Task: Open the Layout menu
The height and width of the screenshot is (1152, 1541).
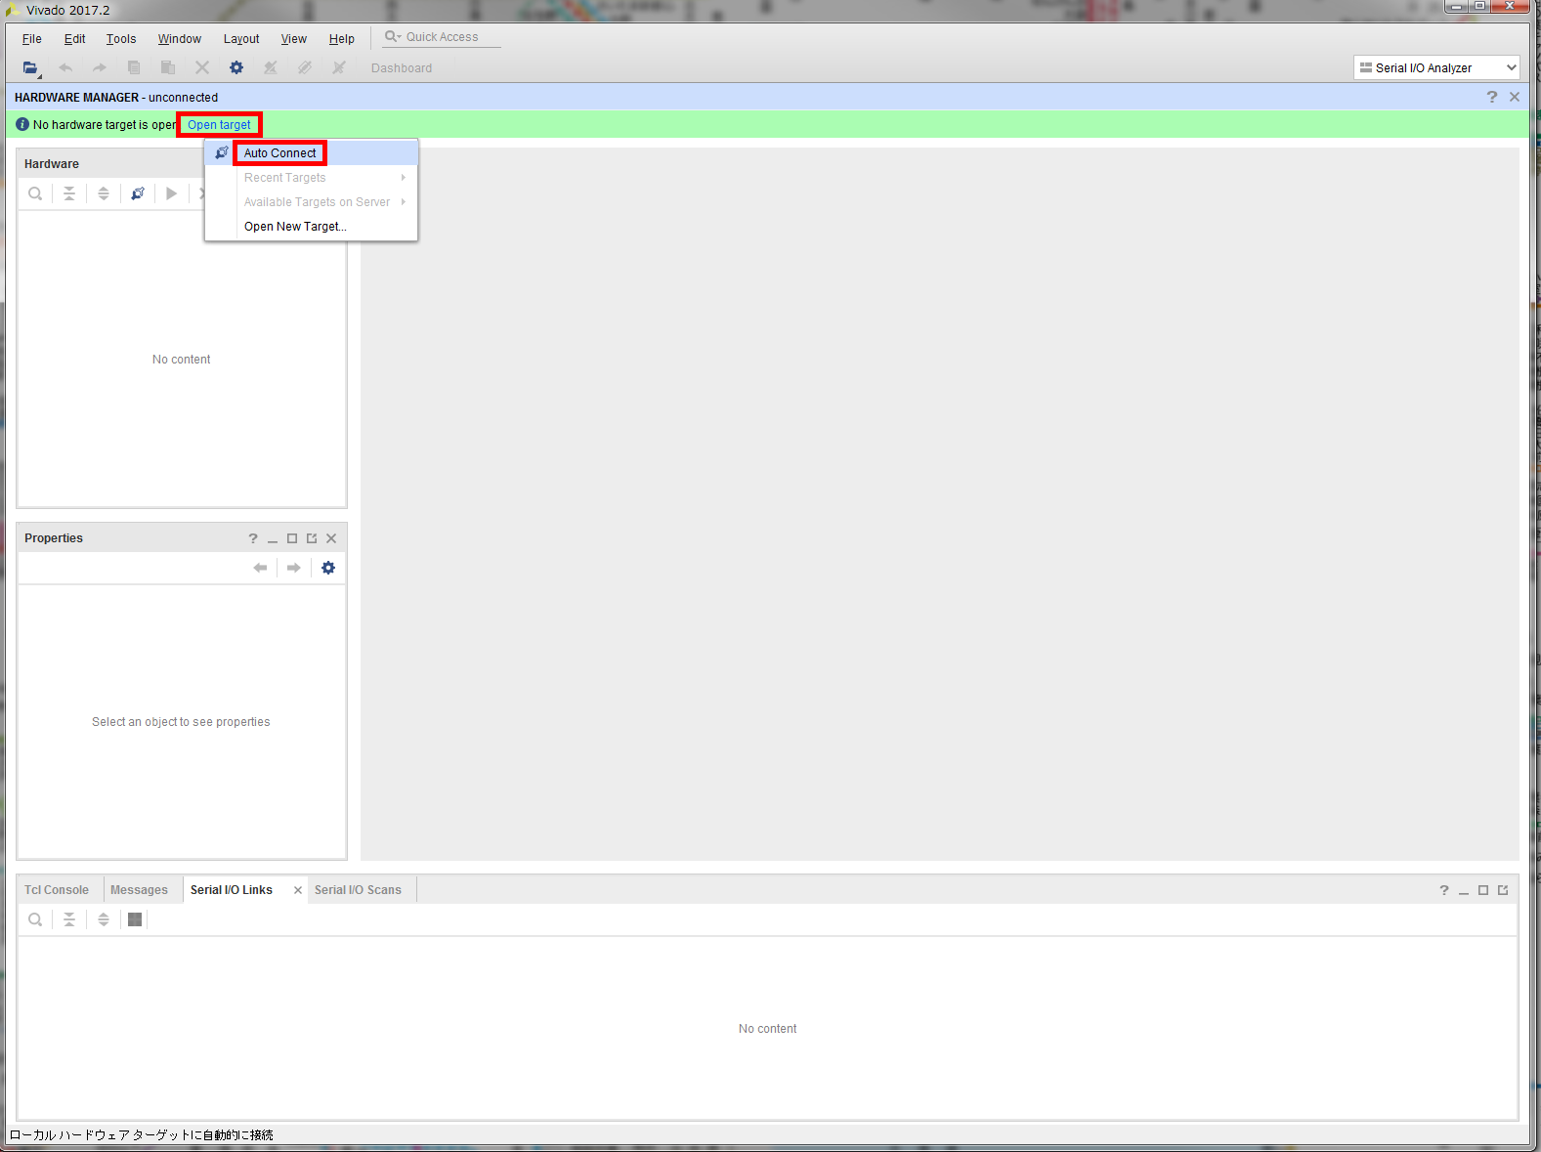Action: [241, 39]
